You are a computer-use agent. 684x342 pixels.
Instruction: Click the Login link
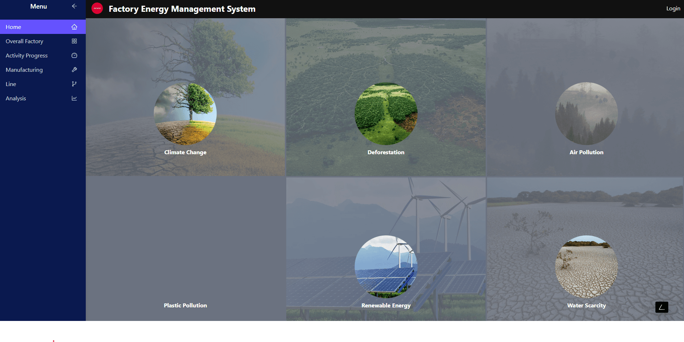click(x=673, y=9)
